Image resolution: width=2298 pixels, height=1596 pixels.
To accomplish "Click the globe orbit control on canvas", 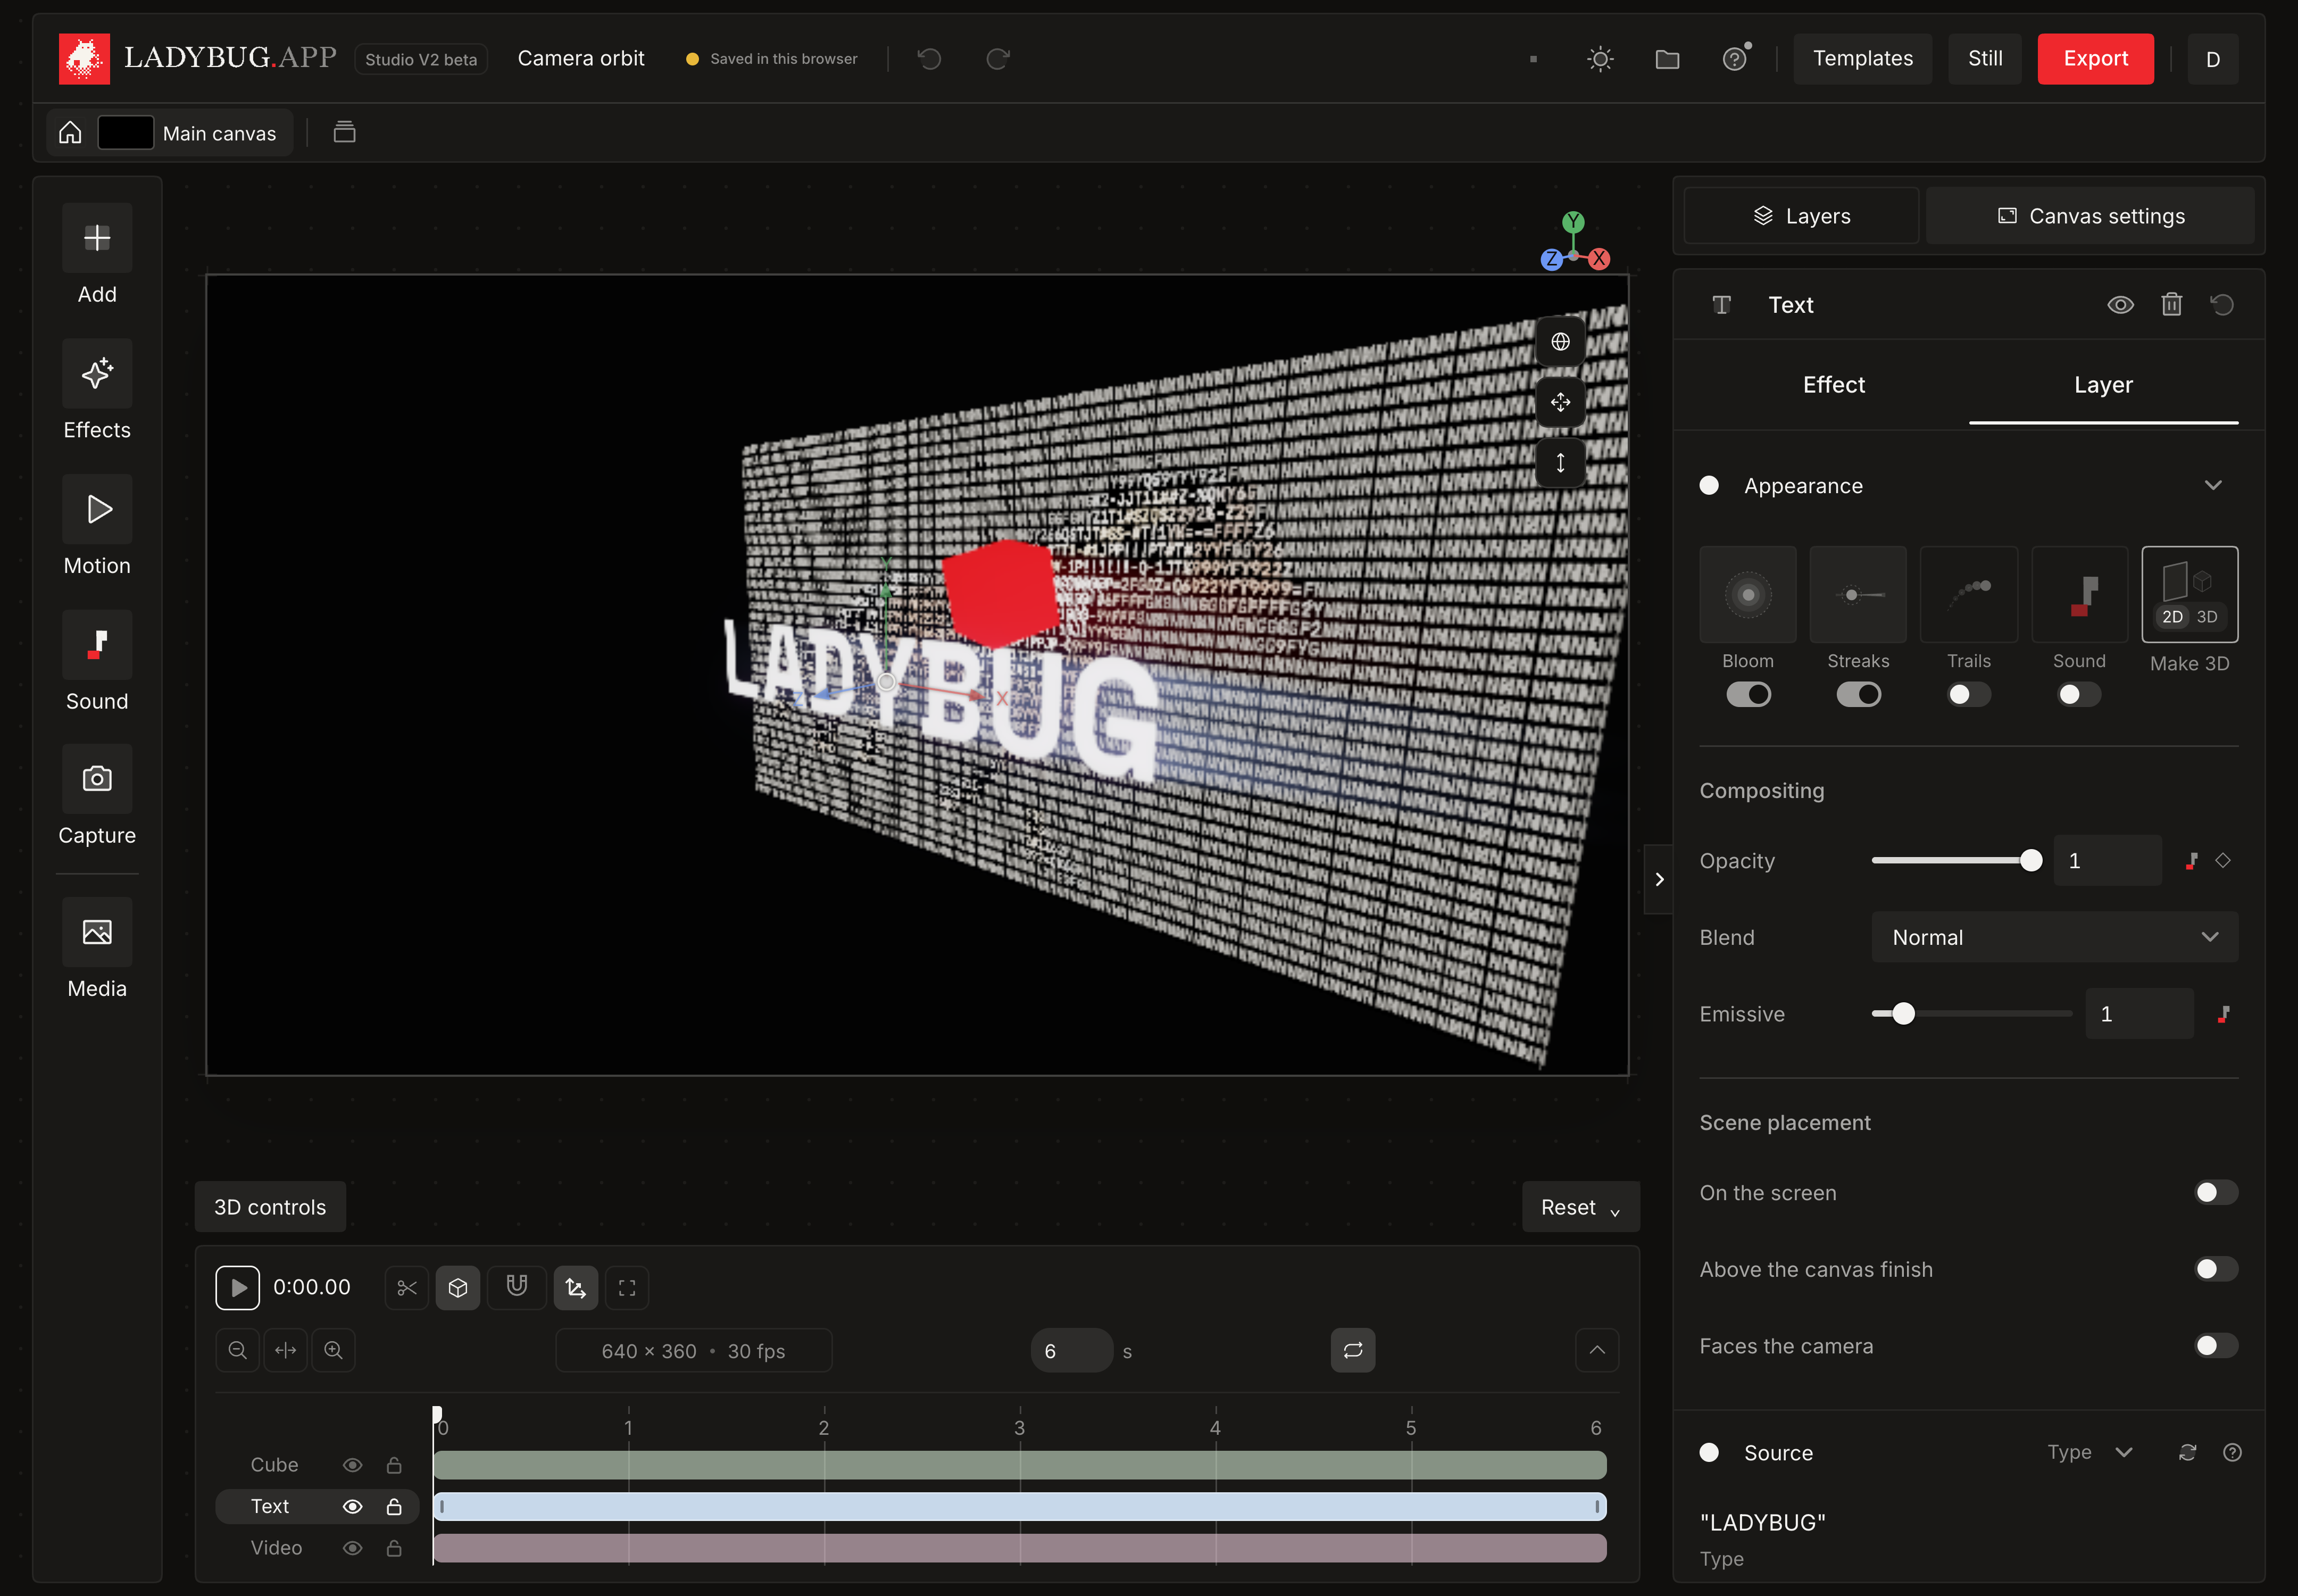I will (1560, 342).
